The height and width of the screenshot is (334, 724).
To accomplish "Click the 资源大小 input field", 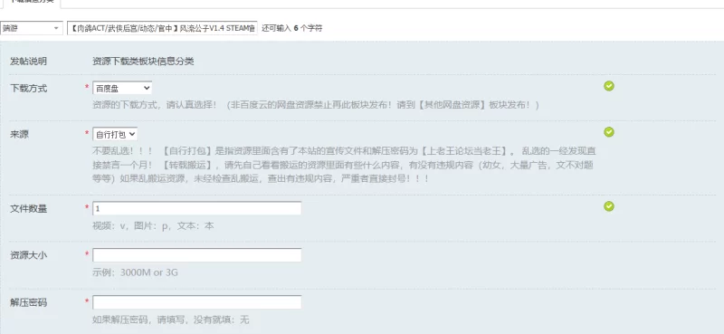I will point(197,255).
